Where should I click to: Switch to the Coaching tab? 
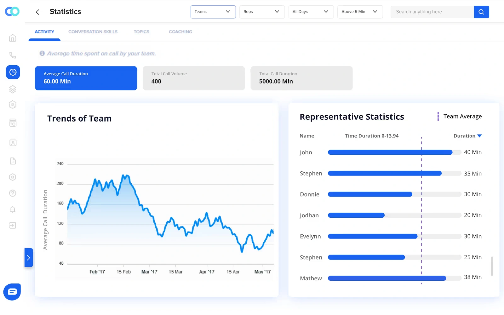180,32
